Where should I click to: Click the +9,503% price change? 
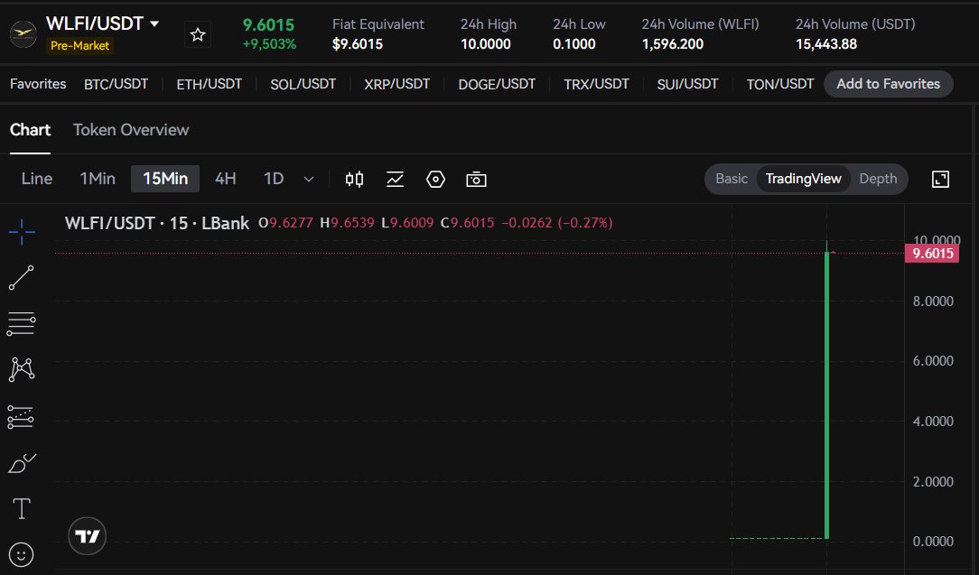point(269,44)
